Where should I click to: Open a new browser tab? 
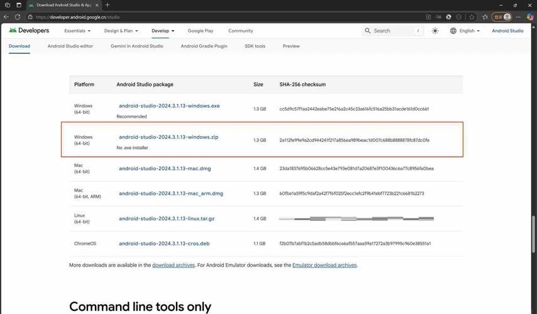[108, 5]
